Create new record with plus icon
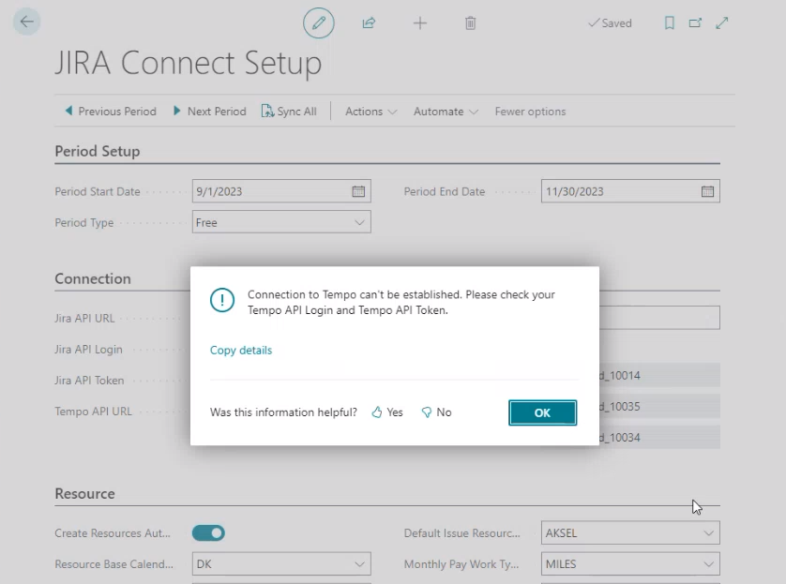Viewport: 786px width, 584px height. click(x=420, y=23)
